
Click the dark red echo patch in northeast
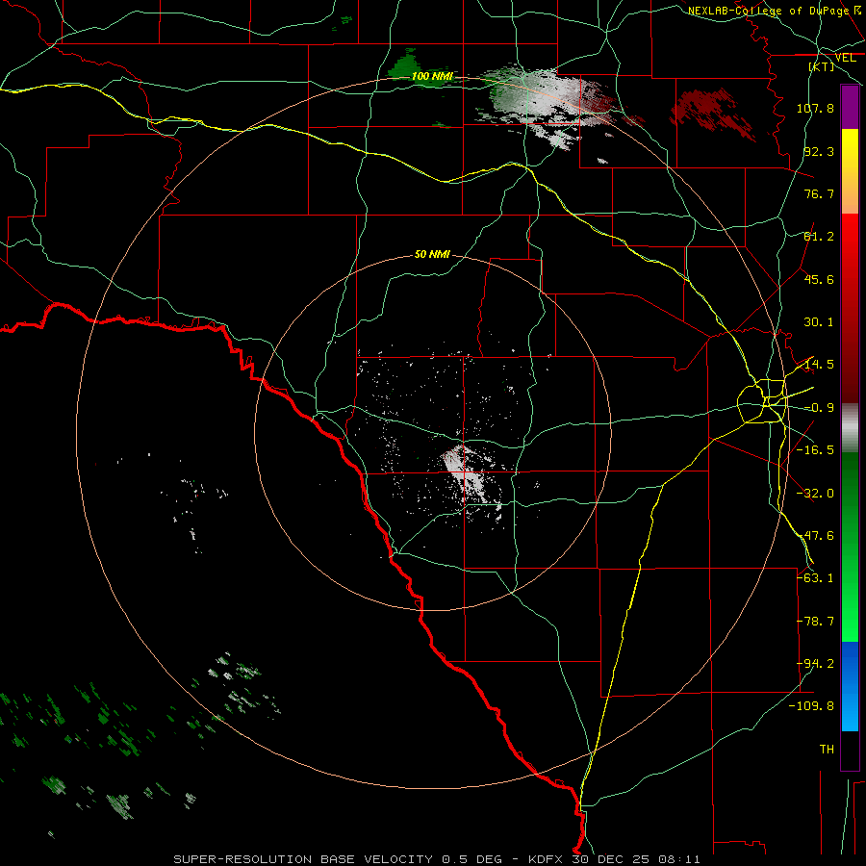pyautogui.click(x=710, y=113)
